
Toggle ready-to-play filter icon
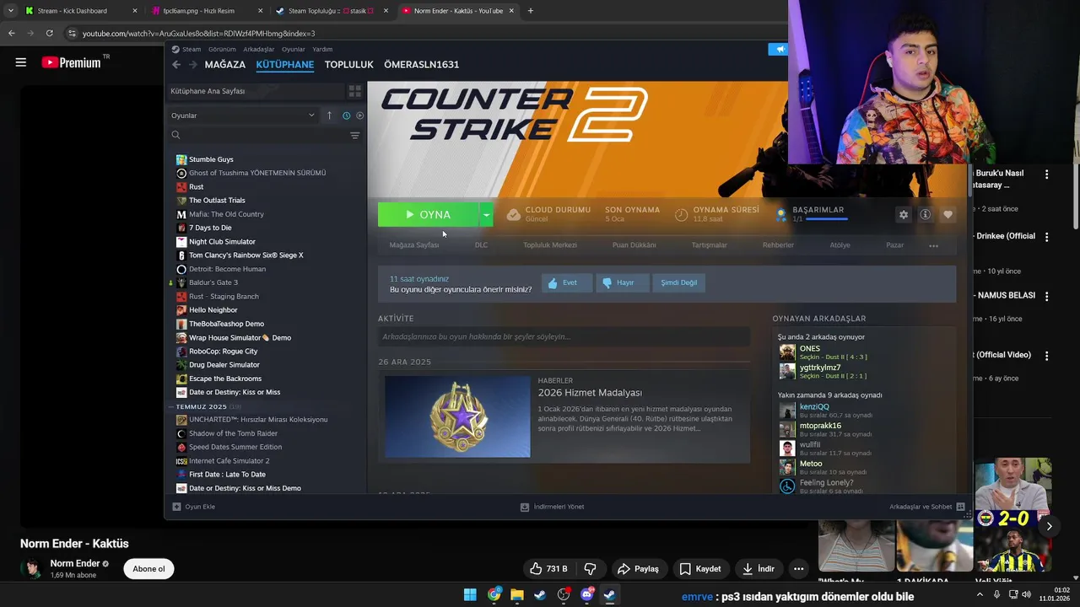coord(359,115)
